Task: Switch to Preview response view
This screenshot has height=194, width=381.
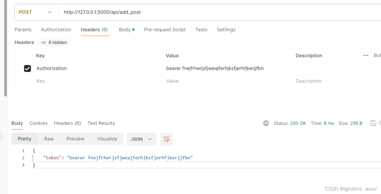Action: pos(75,139)
